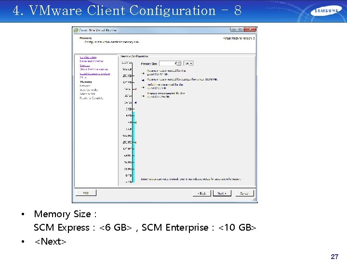
Task: Open the memory unit GB dropdown
Action: coord(188,64)
